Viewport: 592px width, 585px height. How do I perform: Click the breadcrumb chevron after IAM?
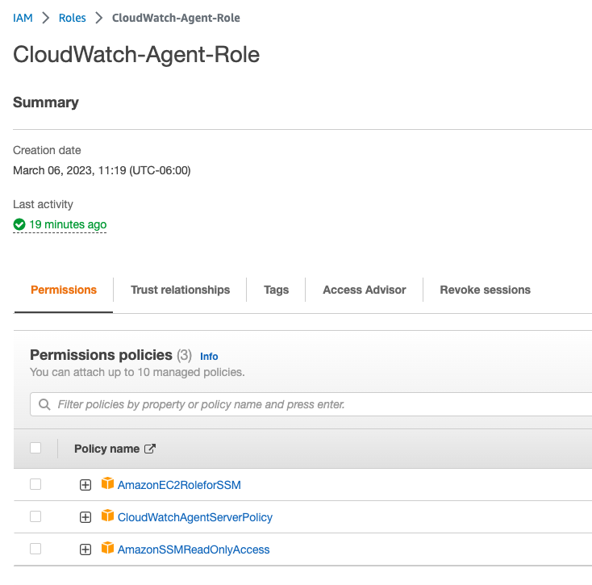pos(46,18)
